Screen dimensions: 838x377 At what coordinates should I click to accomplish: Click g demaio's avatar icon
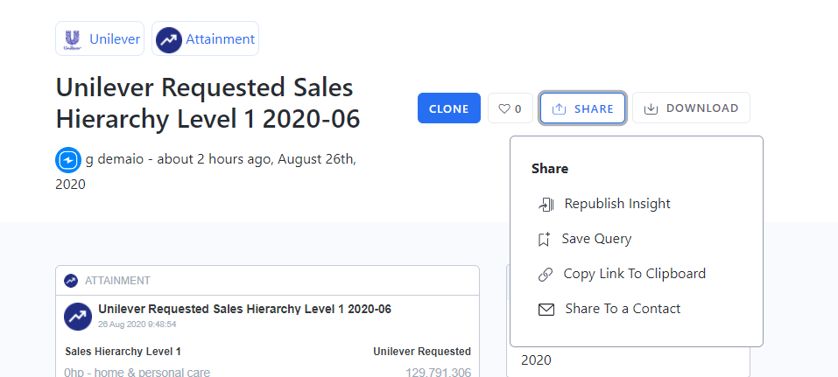point(68,160)
